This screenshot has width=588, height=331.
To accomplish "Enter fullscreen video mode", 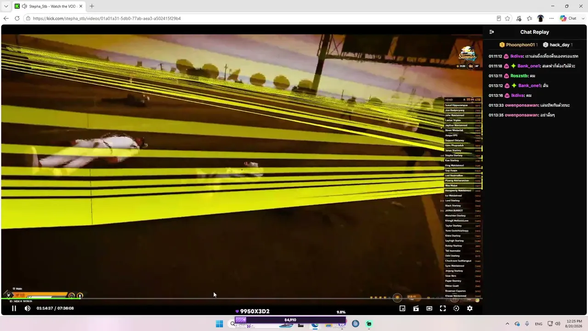I will tap(443, 308).
